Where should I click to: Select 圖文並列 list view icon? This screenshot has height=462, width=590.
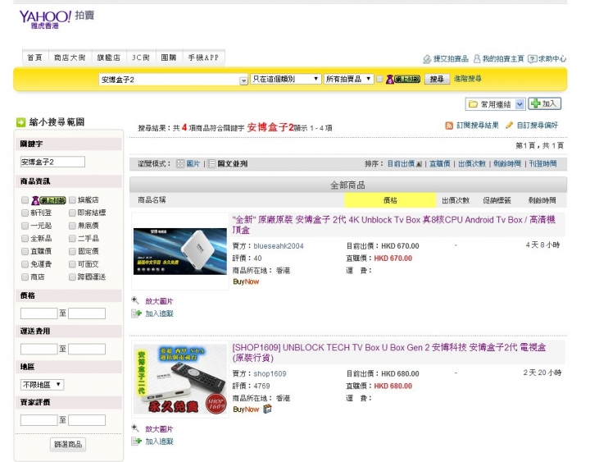(211, 163)
